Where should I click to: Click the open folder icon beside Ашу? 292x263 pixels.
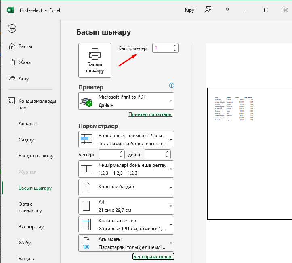[12, 78]
